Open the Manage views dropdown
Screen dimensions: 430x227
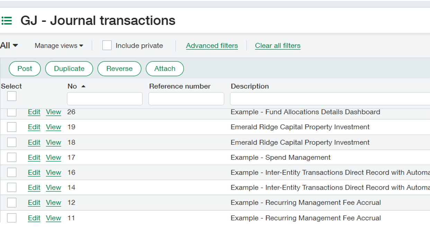[x=59, y=46]
